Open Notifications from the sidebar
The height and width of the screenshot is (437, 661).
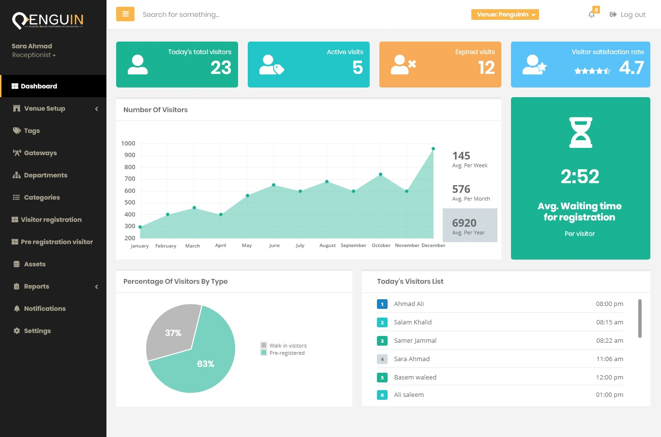tap(45, 308)
